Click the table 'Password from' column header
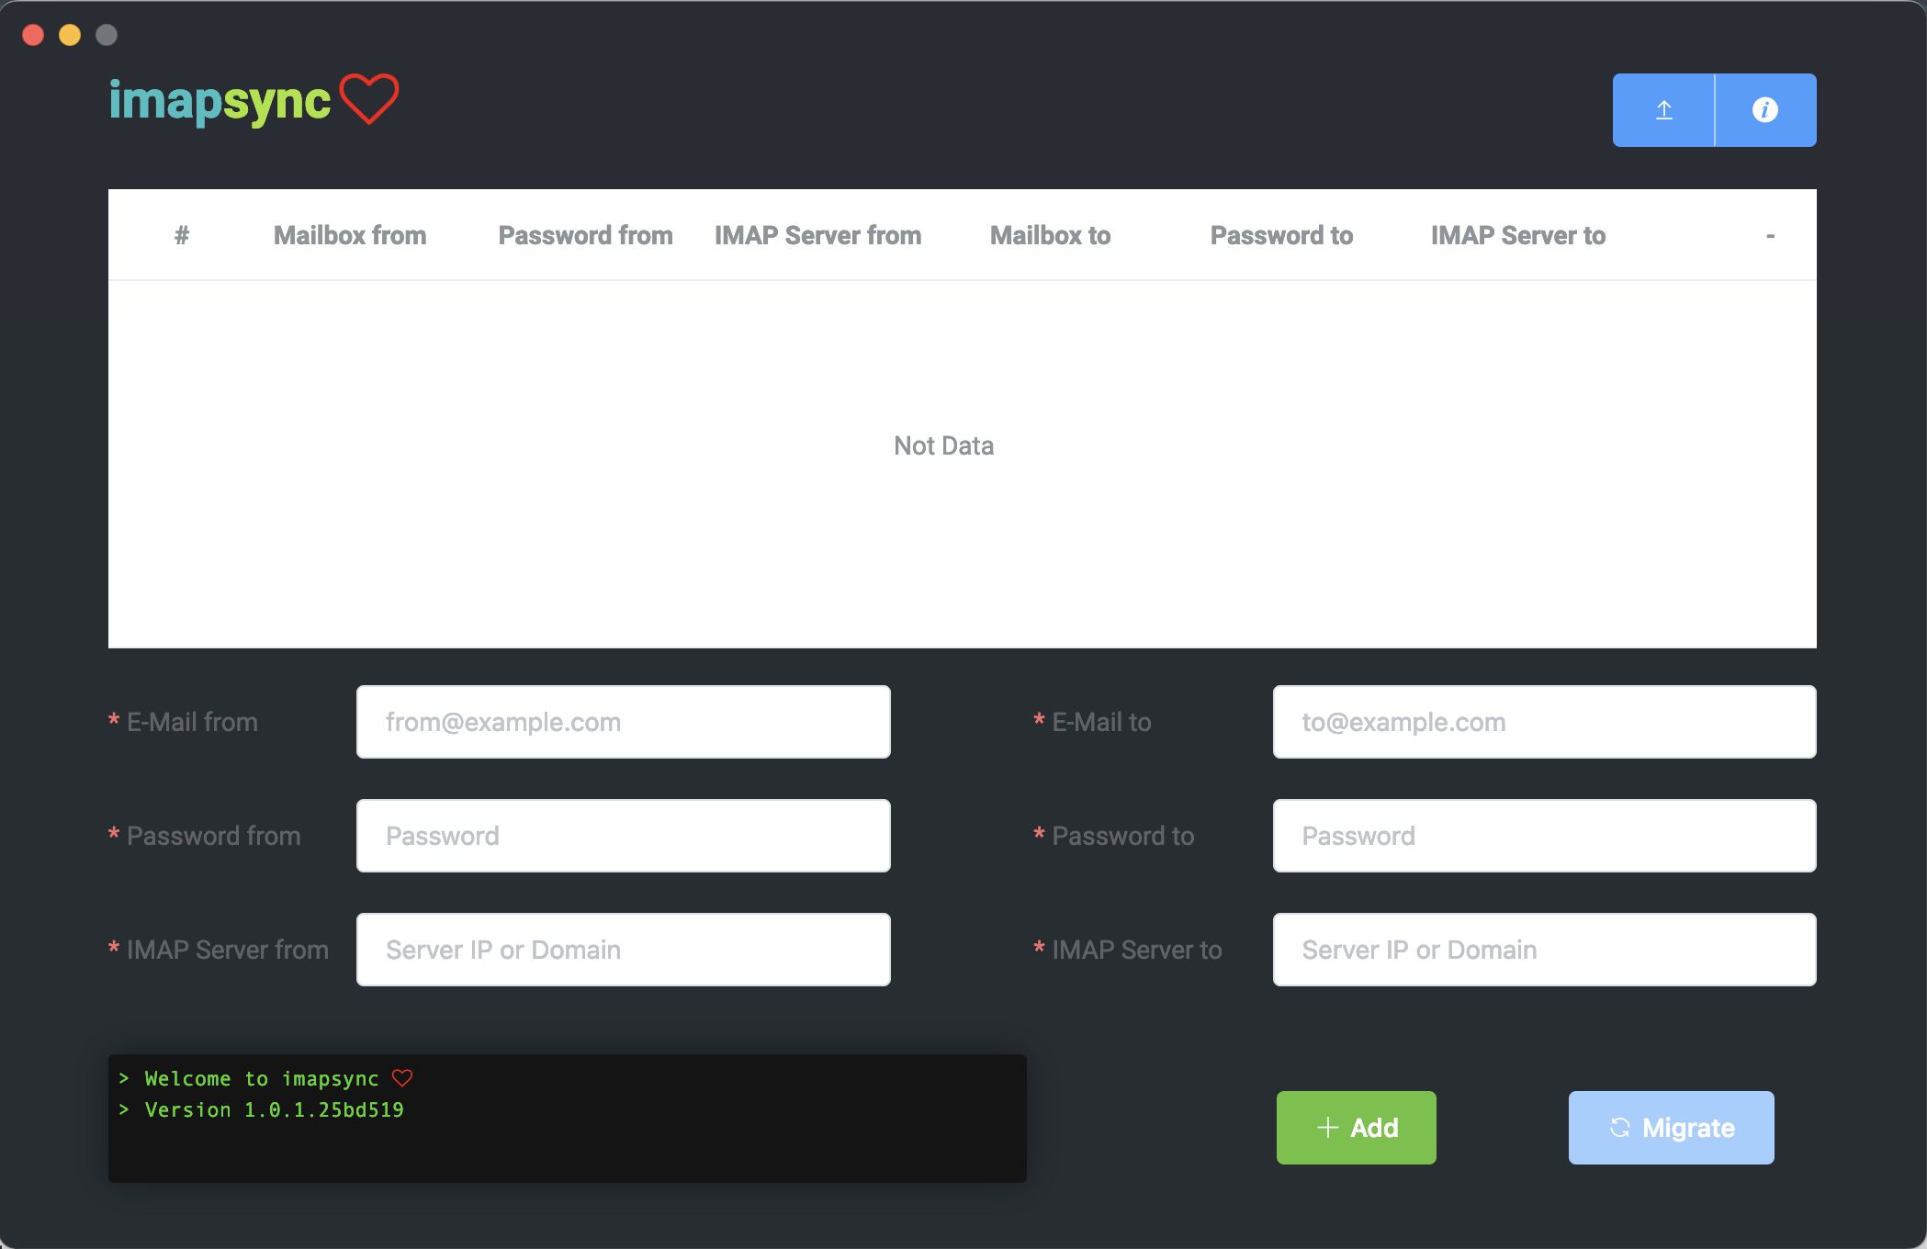Screen dimensions: 1927x1249 point(586,235)
